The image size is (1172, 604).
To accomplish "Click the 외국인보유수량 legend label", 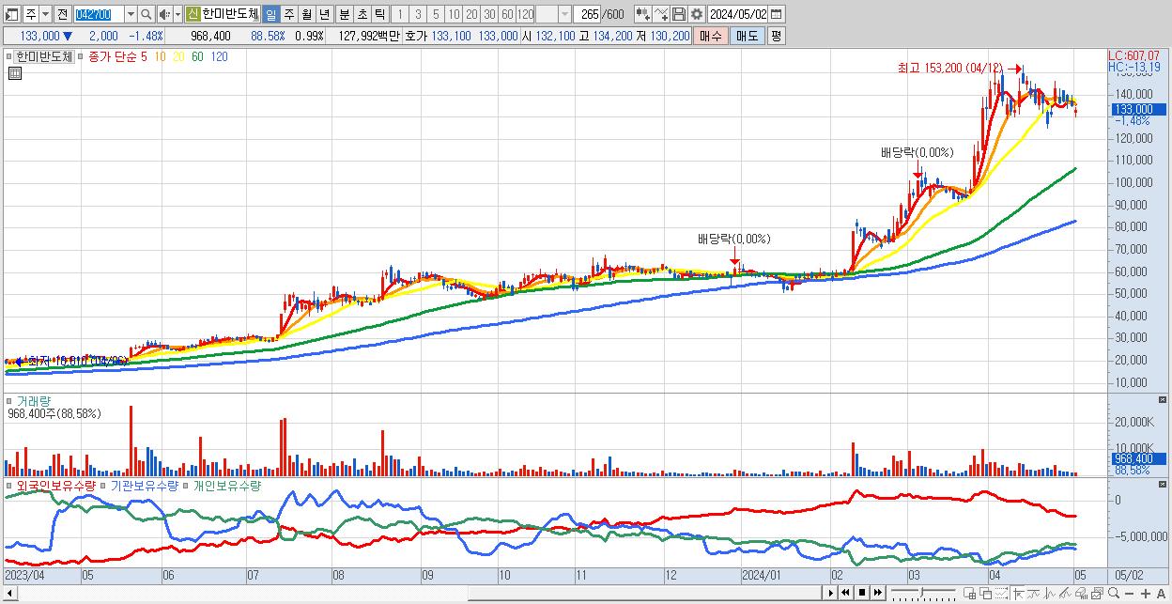I will pos(55,486).
